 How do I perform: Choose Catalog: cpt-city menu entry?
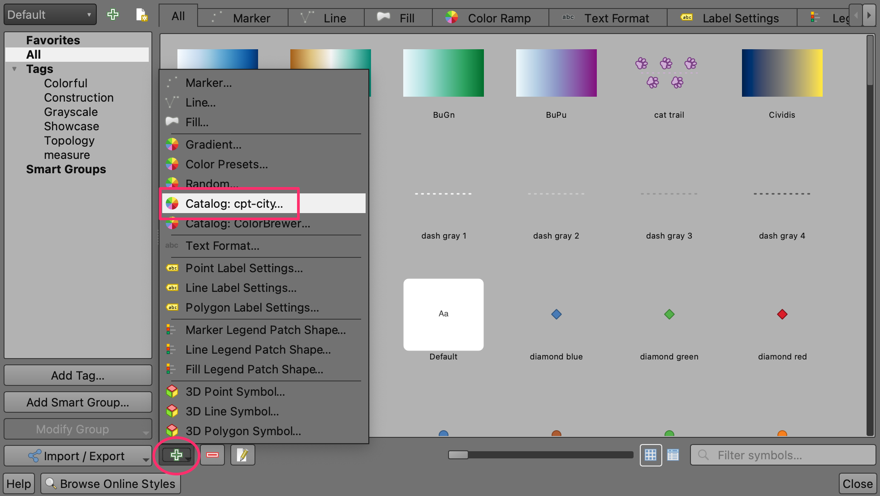click(x=234, y=204)
